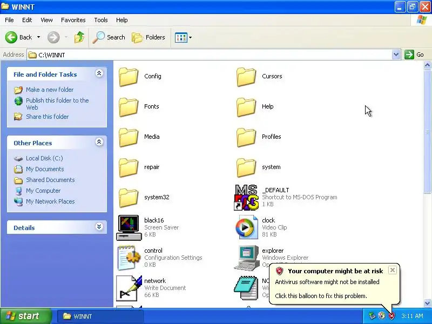The width and height of the screenshot is (432, 324).
Task: Select the Help folder icon
Action: coord(246,107)
